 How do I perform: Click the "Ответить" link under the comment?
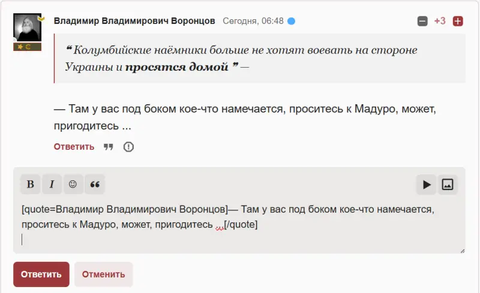click(x=74, y=147)
